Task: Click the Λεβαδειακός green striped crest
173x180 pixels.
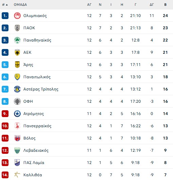Action: point(17,150)
